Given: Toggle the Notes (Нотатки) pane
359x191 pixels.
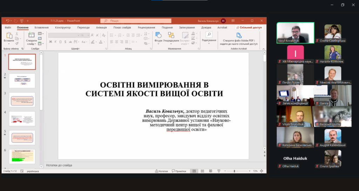Looking at the screenshot, I should [x=161, y=171].
